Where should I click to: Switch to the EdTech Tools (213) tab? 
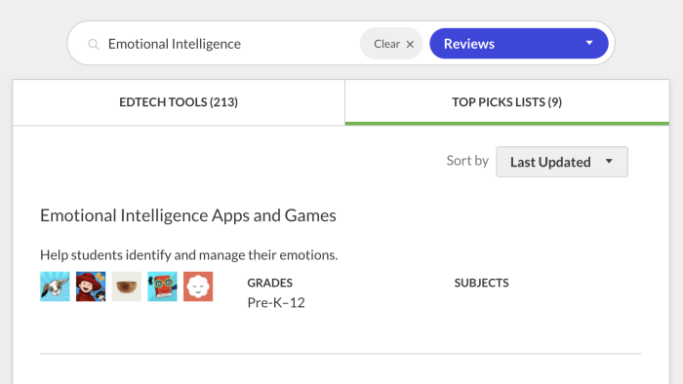pos(179,102)
